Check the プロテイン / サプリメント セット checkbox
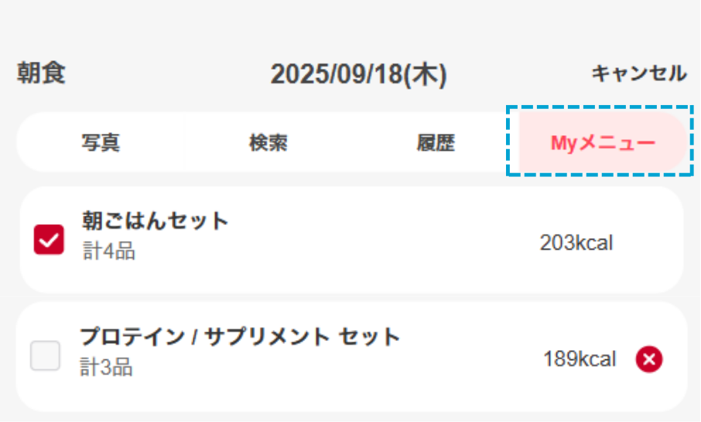 pos(45,356)
